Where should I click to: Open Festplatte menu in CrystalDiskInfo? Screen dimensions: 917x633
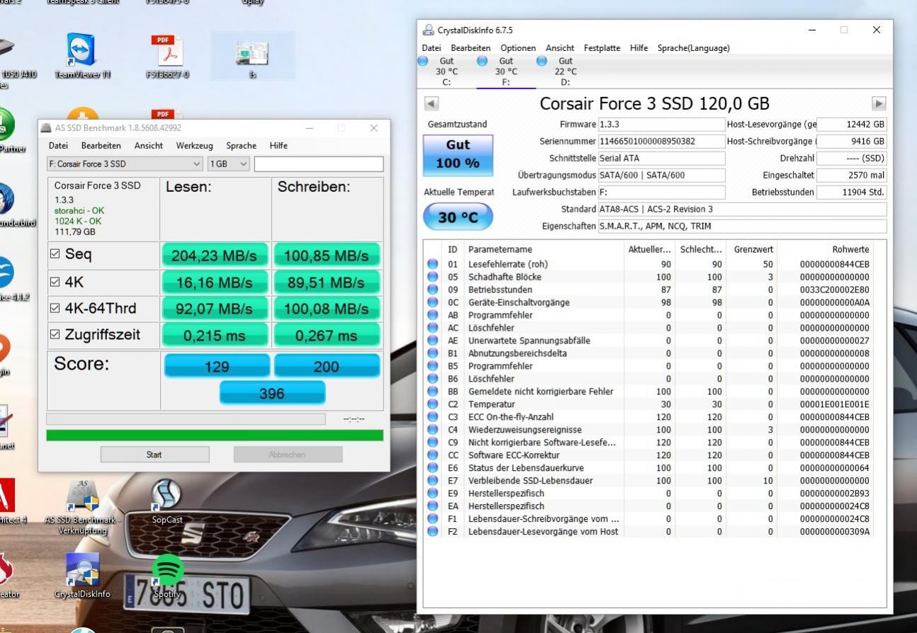(602, 48)
